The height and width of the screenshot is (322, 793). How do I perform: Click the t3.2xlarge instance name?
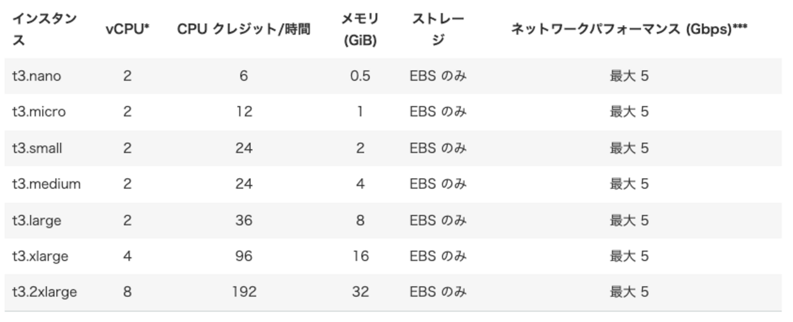(45, 292)
